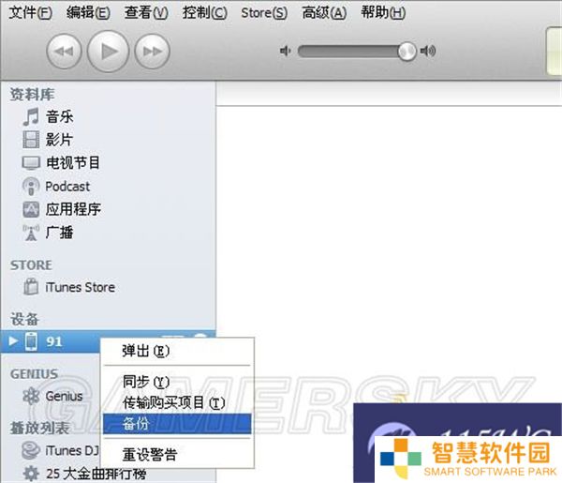
Task: Select the 广播 label text
Action: [60, 233]
